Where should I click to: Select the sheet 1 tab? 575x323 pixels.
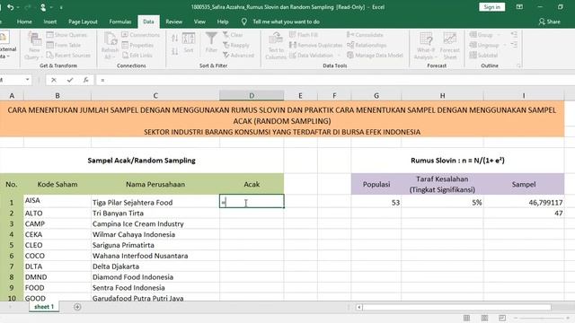[x=44, y=307]
